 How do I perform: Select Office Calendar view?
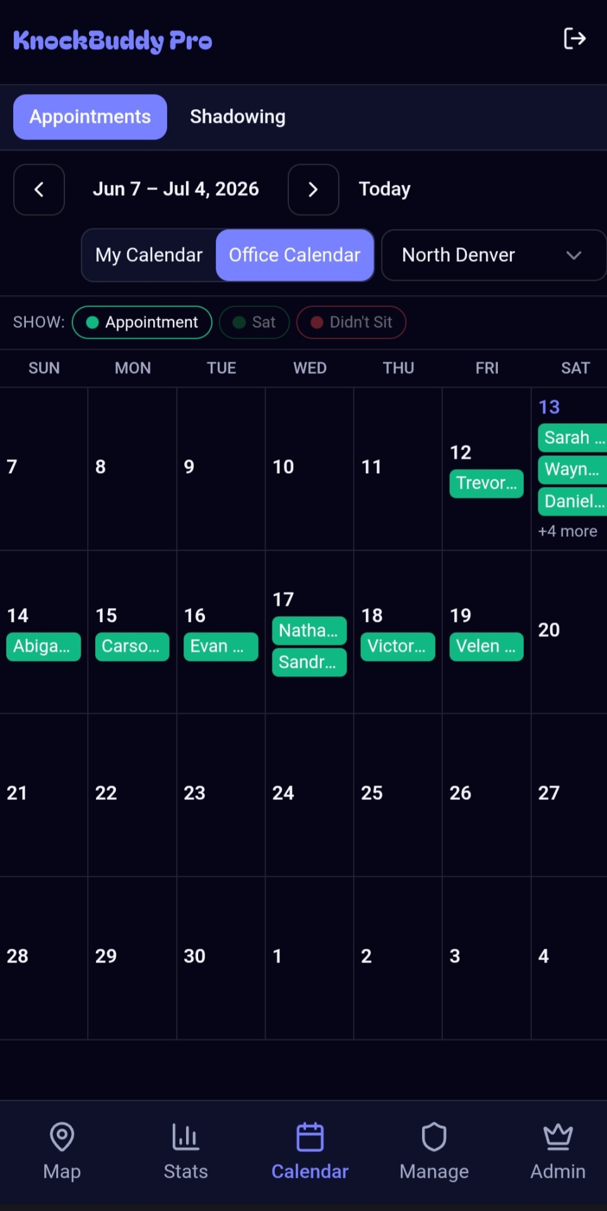click(295, 255)
